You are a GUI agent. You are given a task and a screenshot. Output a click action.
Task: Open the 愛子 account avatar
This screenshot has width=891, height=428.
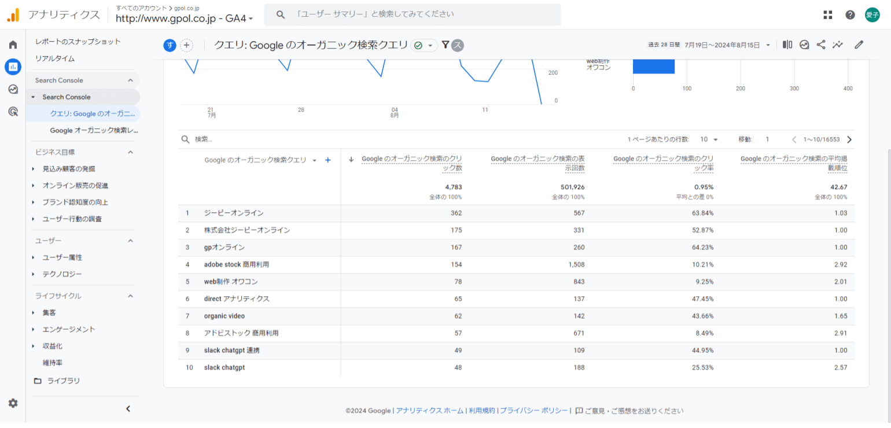(872, 15)
